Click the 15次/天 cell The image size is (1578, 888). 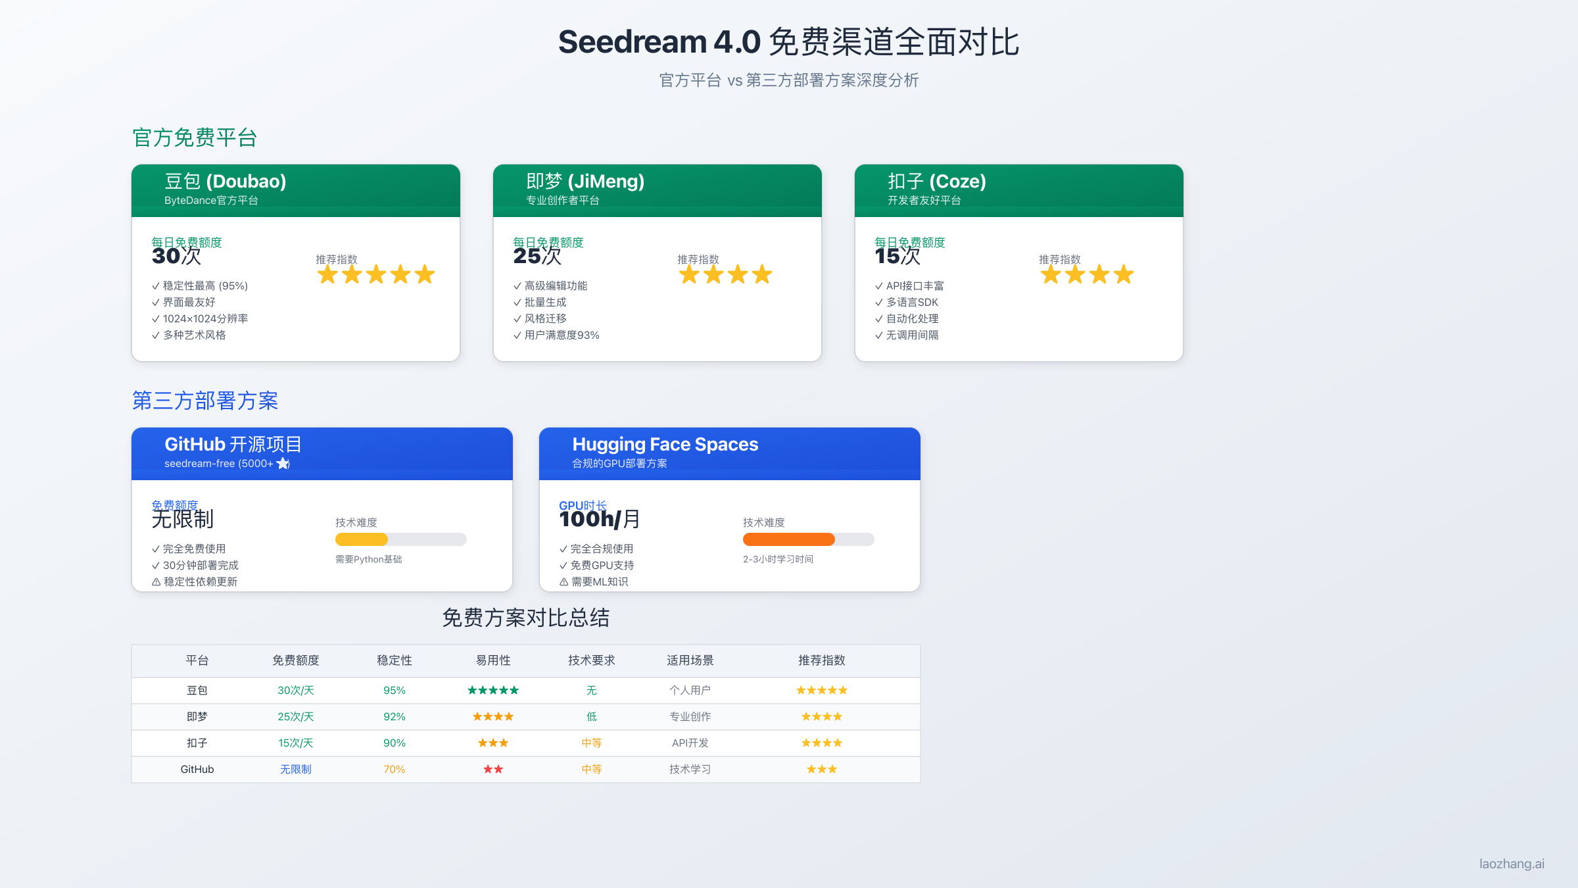click(x=296, y=743)
